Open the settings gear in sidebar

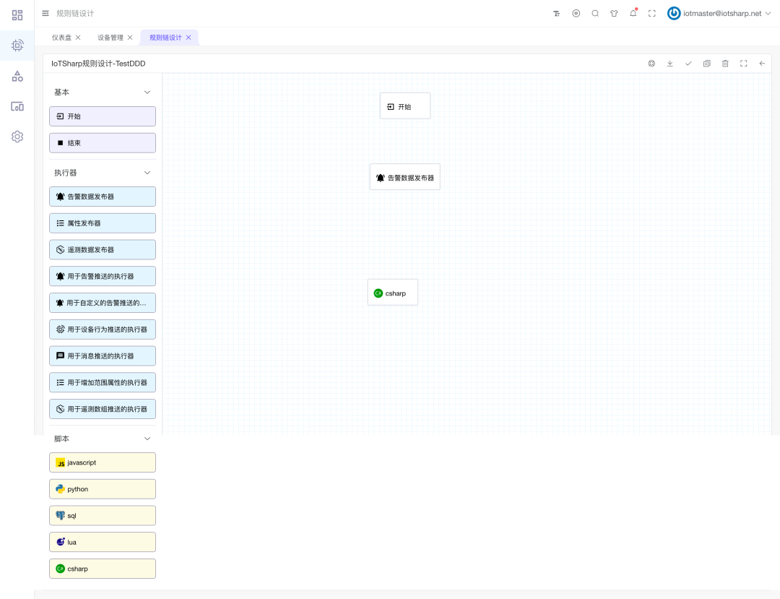tap(17, 137)
